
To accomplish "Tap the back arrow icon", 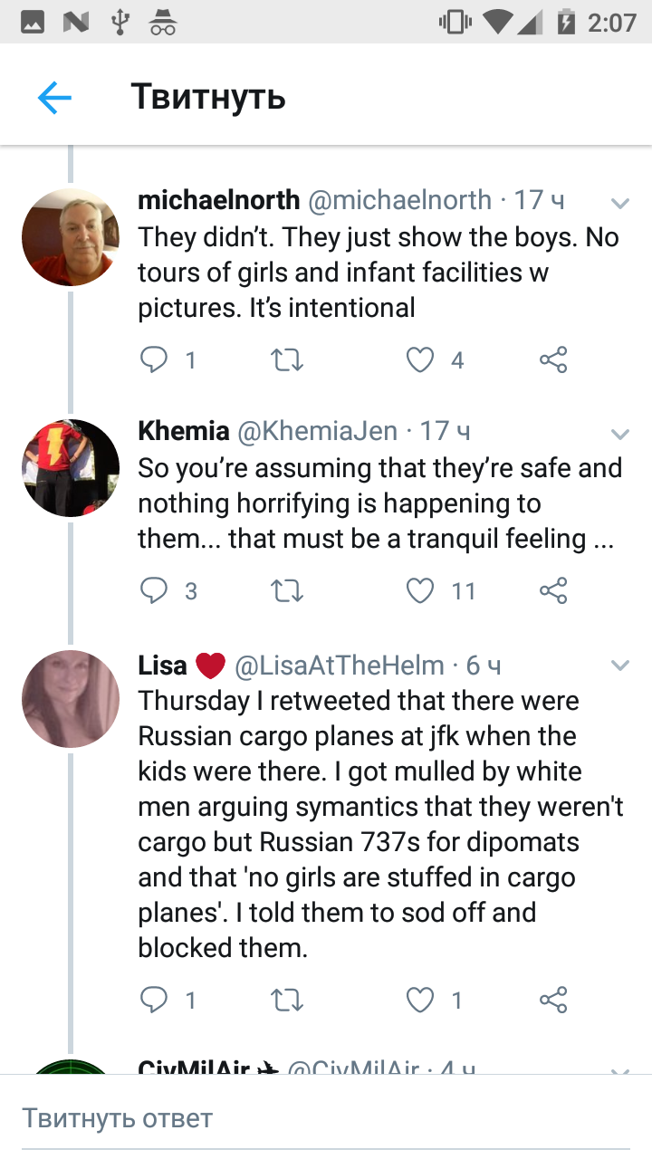I will 54,97.
